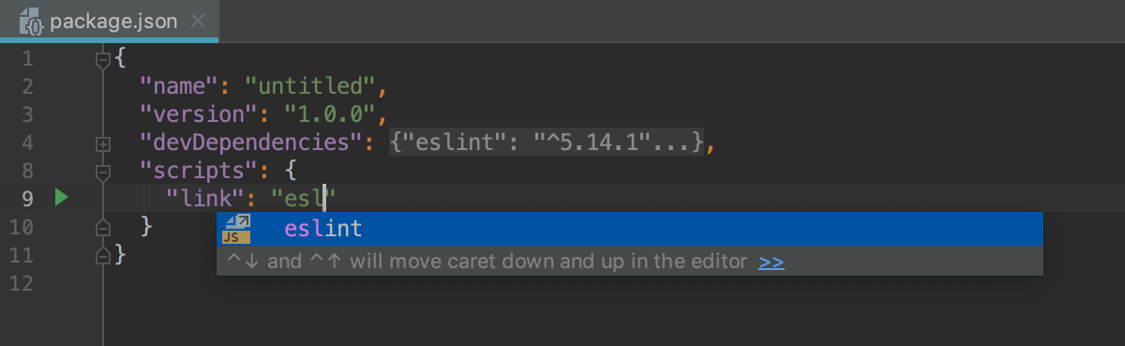Expand the folded {"eslint": "^5.14.1"...} region
Image resolution: width=1125 pixels, height=346 pixels.
(x=547, y=143)
